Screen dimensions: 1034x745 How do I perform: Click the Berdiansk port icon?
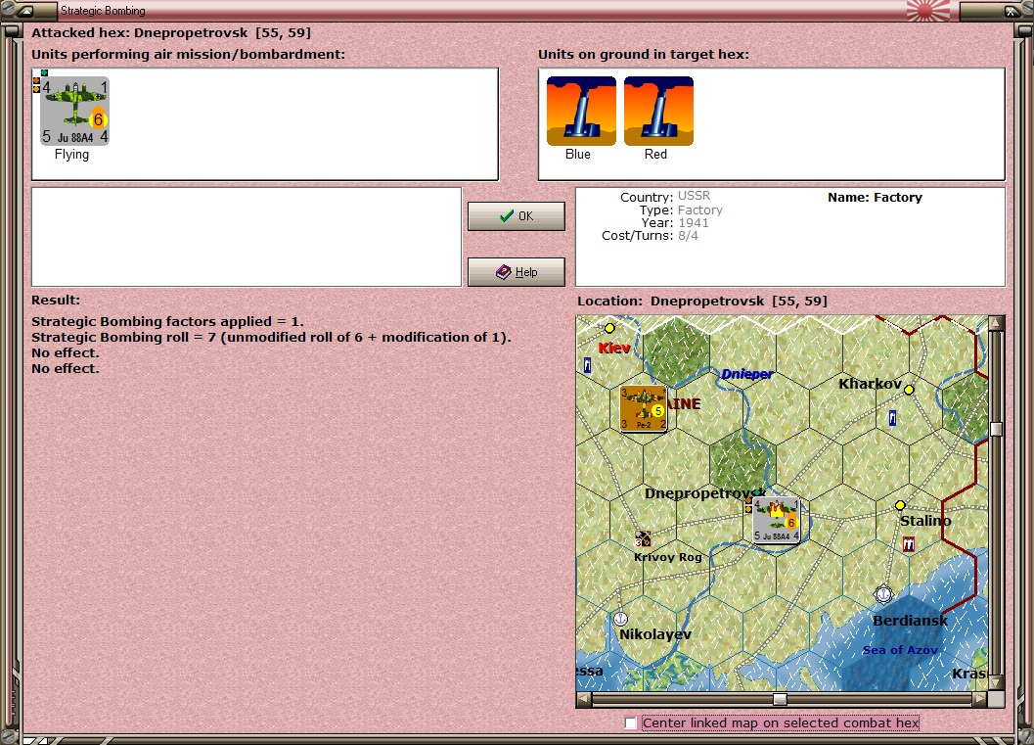[883, 594]
